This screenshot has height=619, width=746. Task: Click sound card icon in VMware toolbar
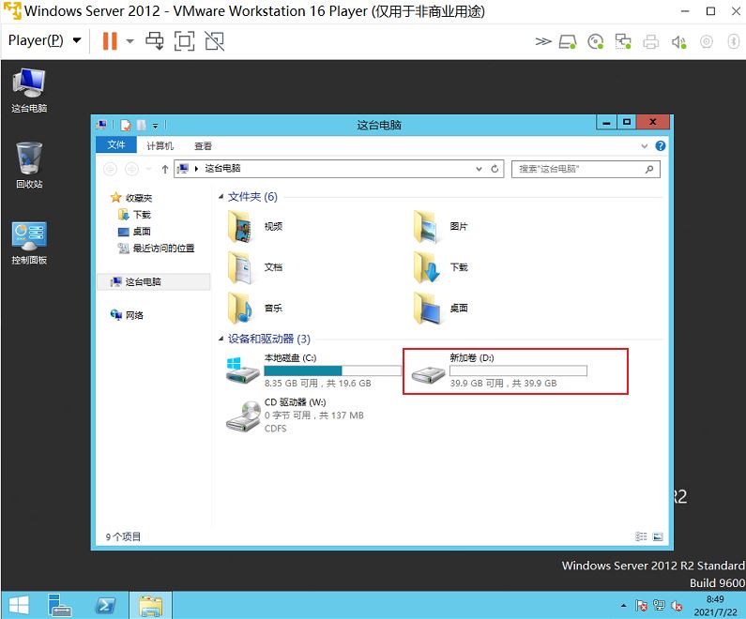pos(678,42)
